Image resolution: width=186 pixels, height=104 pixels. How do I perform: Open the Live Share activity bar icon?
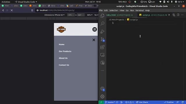pyautogui.click(x=102, y=63)
